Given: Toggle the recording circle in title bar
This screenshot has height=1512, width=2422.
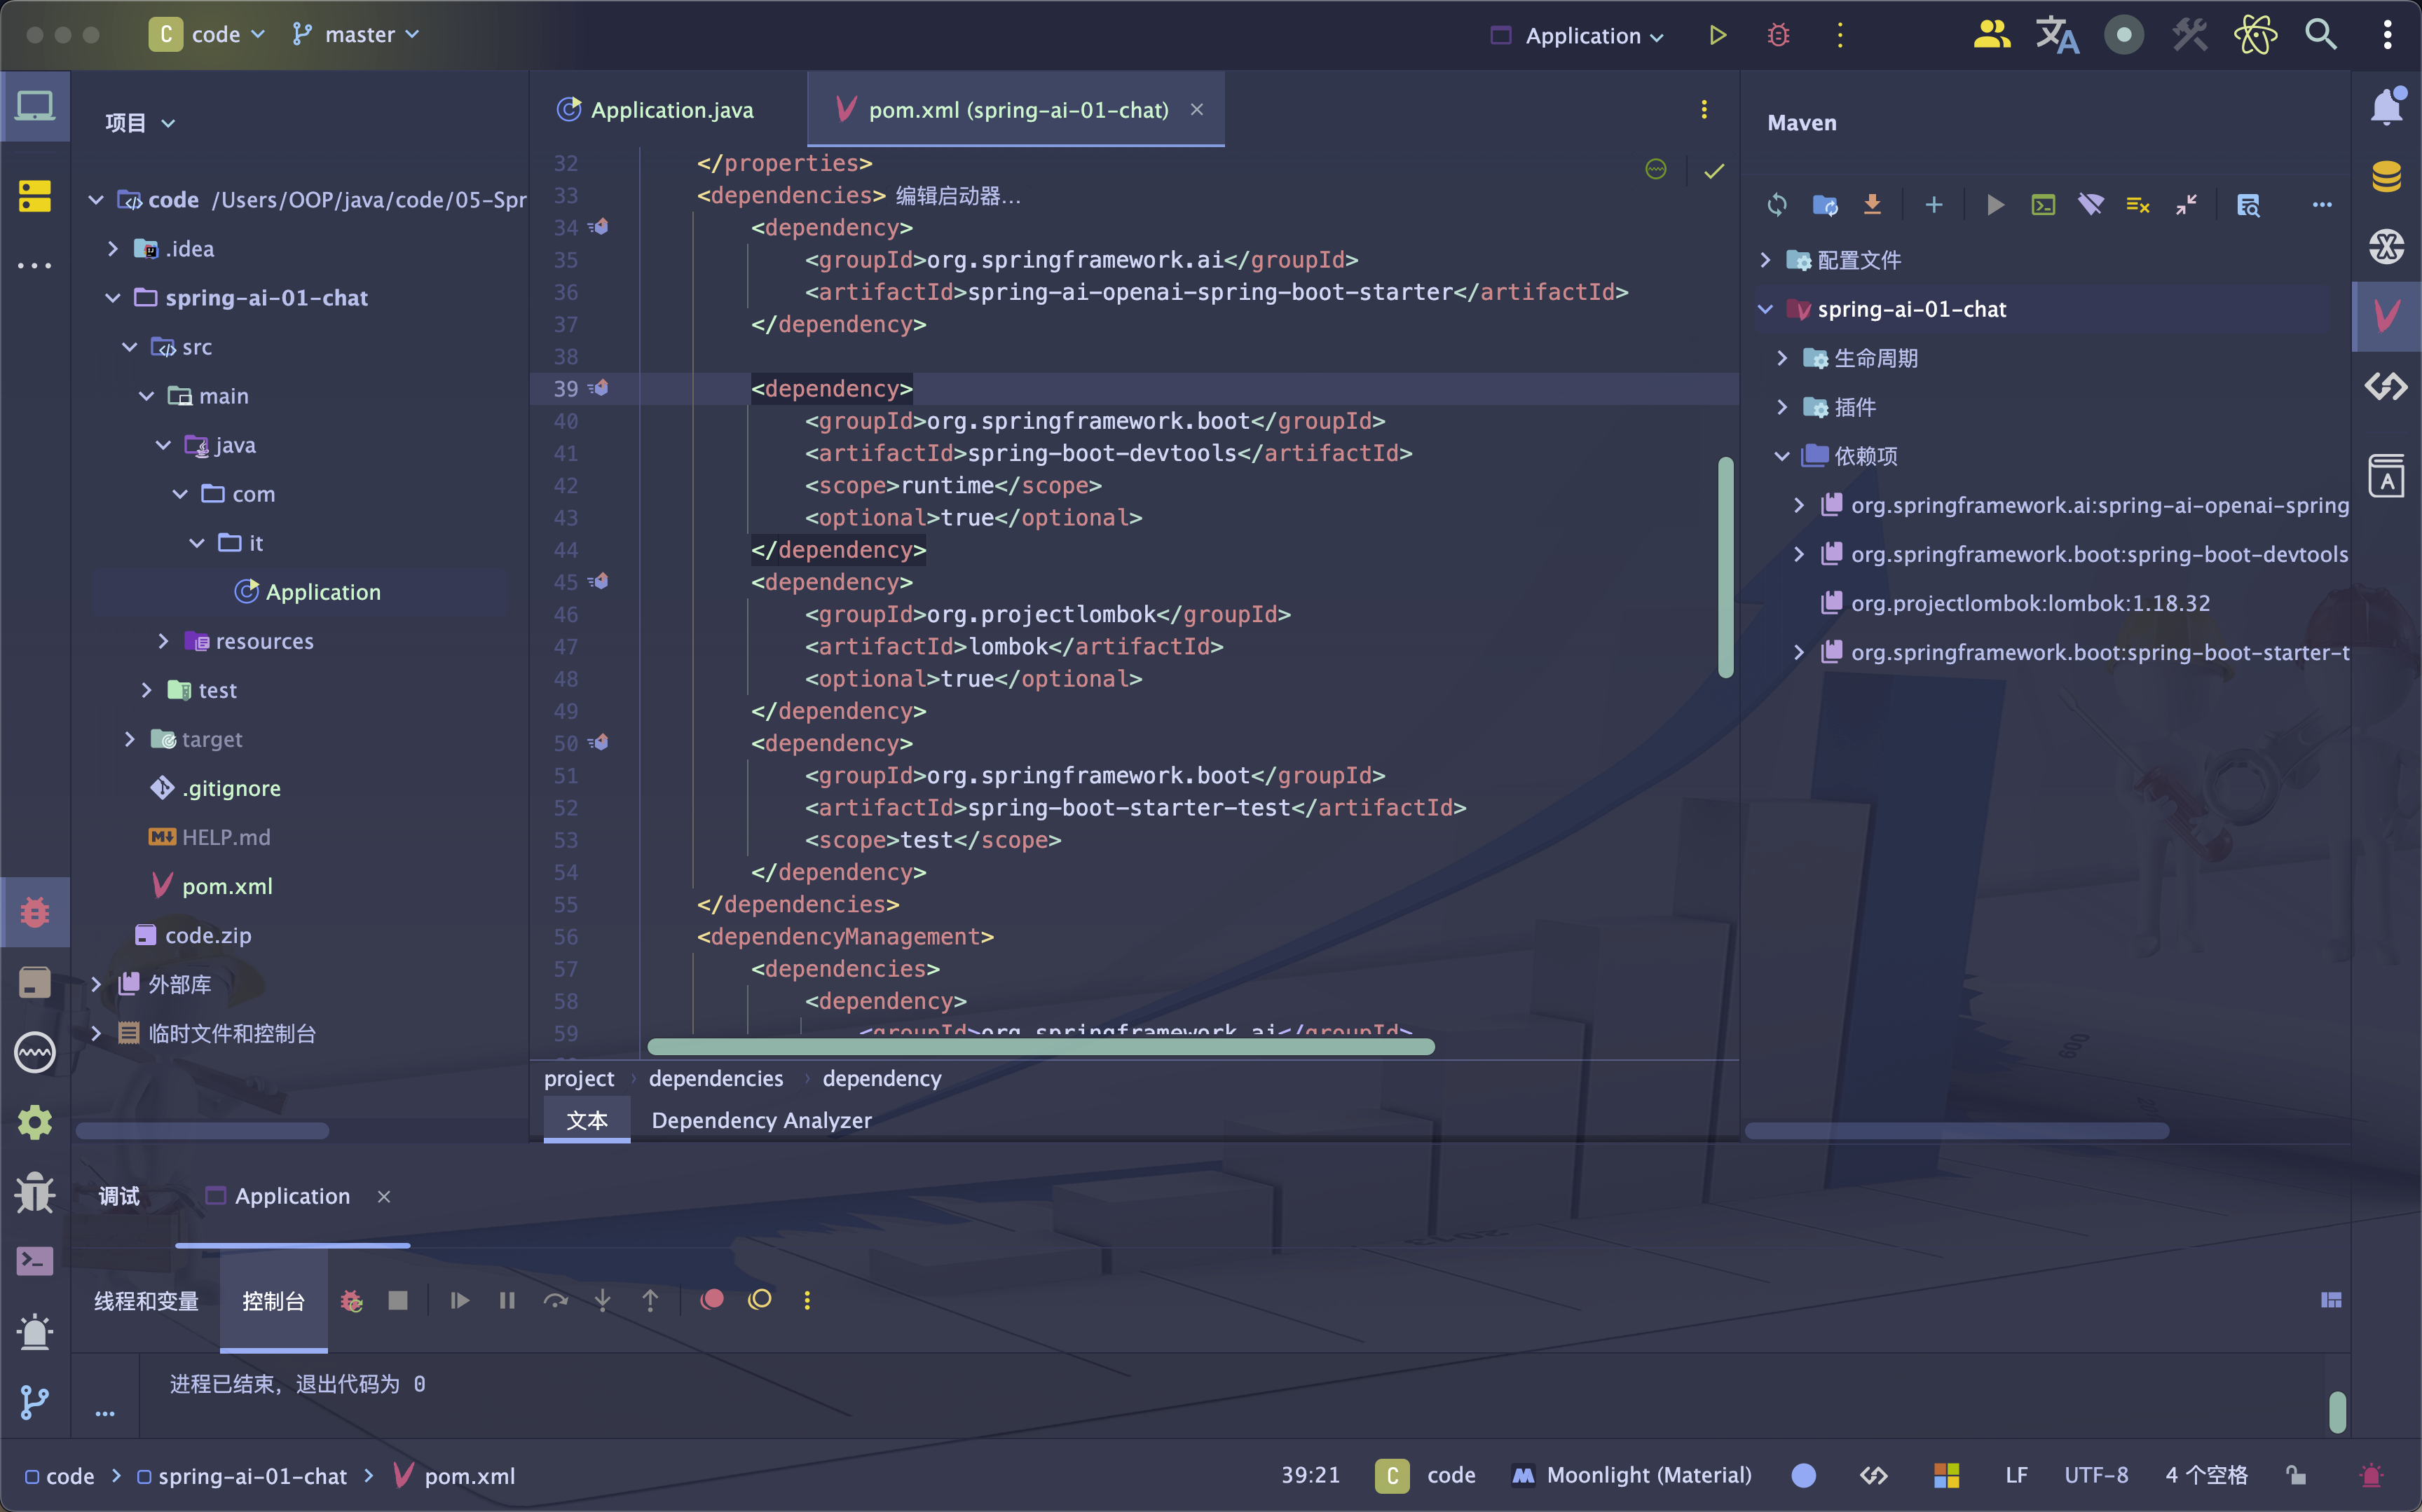Looking at the screenshot, I should click(x=2124, y=35).
